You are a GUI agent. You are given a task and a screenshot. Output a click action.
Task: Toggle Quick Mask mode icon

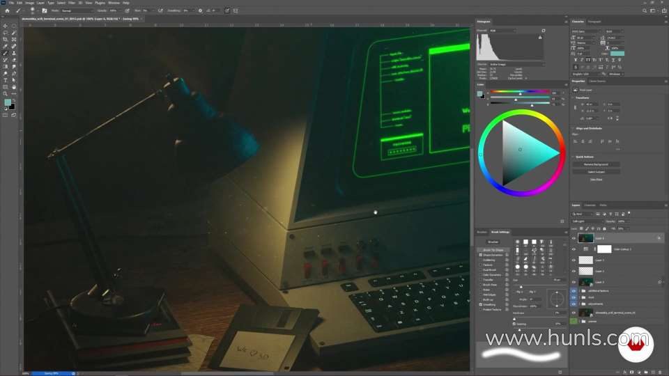pyautogui.click(x=5, y=115)
